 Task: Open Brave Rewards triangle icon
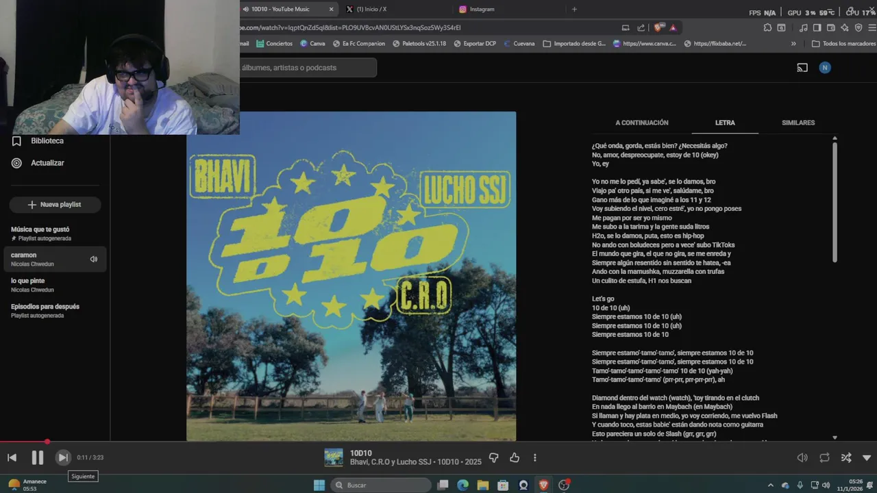(x=674, y=28)
